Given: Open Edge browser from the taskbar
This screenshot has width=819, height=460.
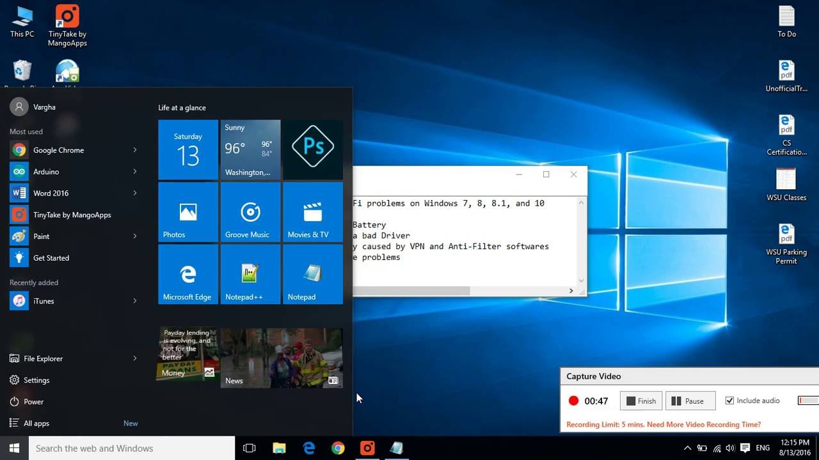Looking at the screenshot, I should [308, 448].
